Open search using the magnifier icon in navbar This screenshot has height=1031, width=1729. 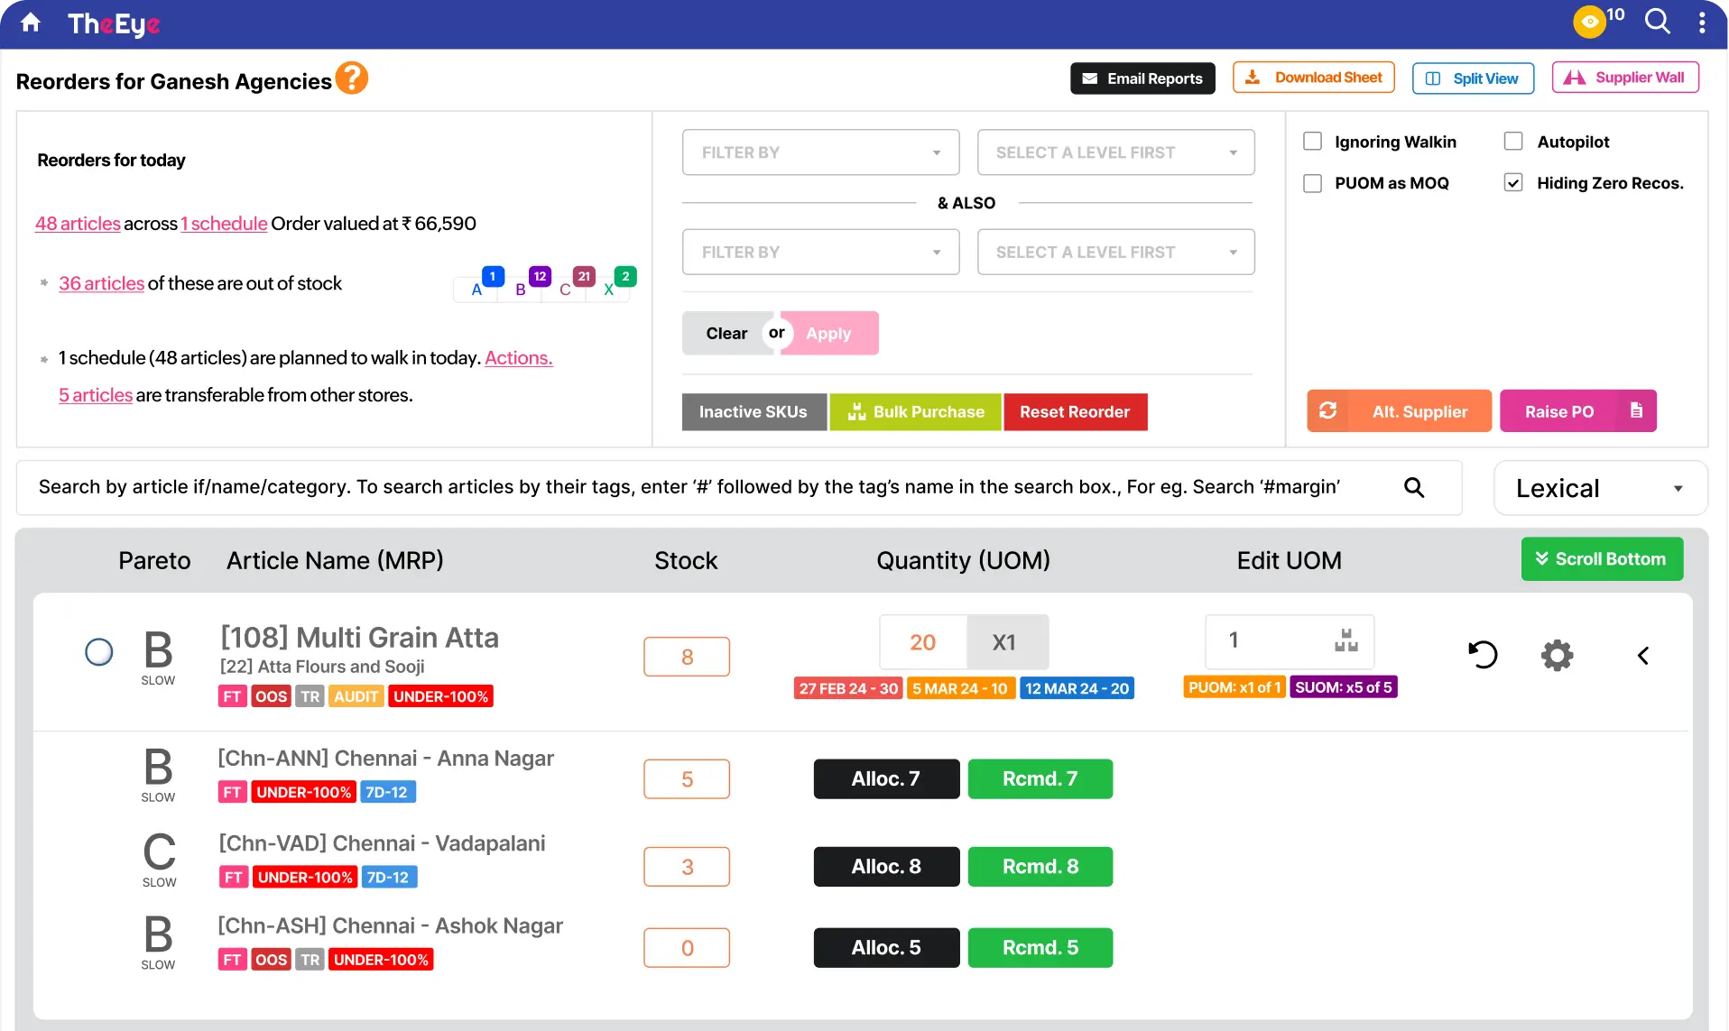tap(1658, 21)
